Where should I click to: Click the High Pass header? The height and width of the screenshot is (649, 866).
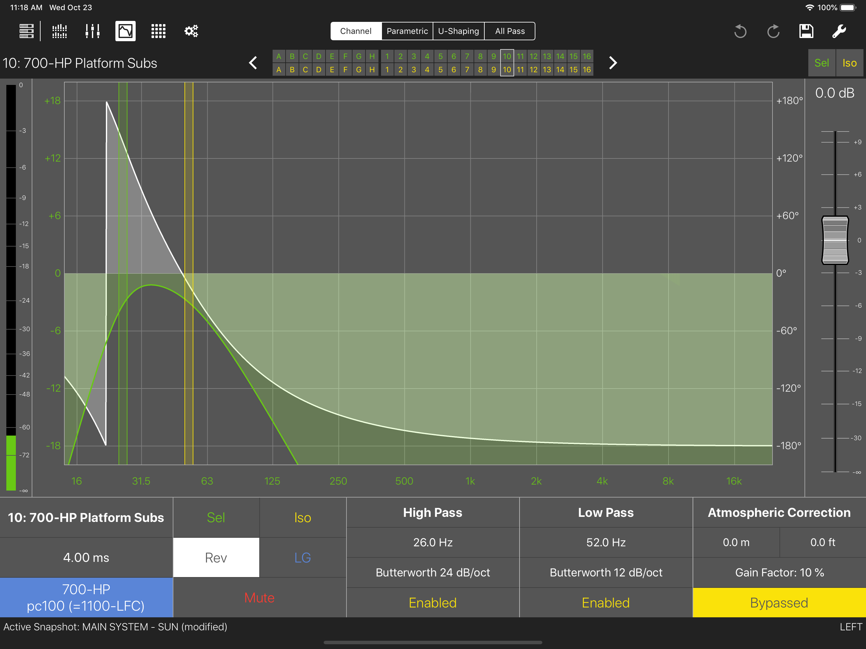433,512
